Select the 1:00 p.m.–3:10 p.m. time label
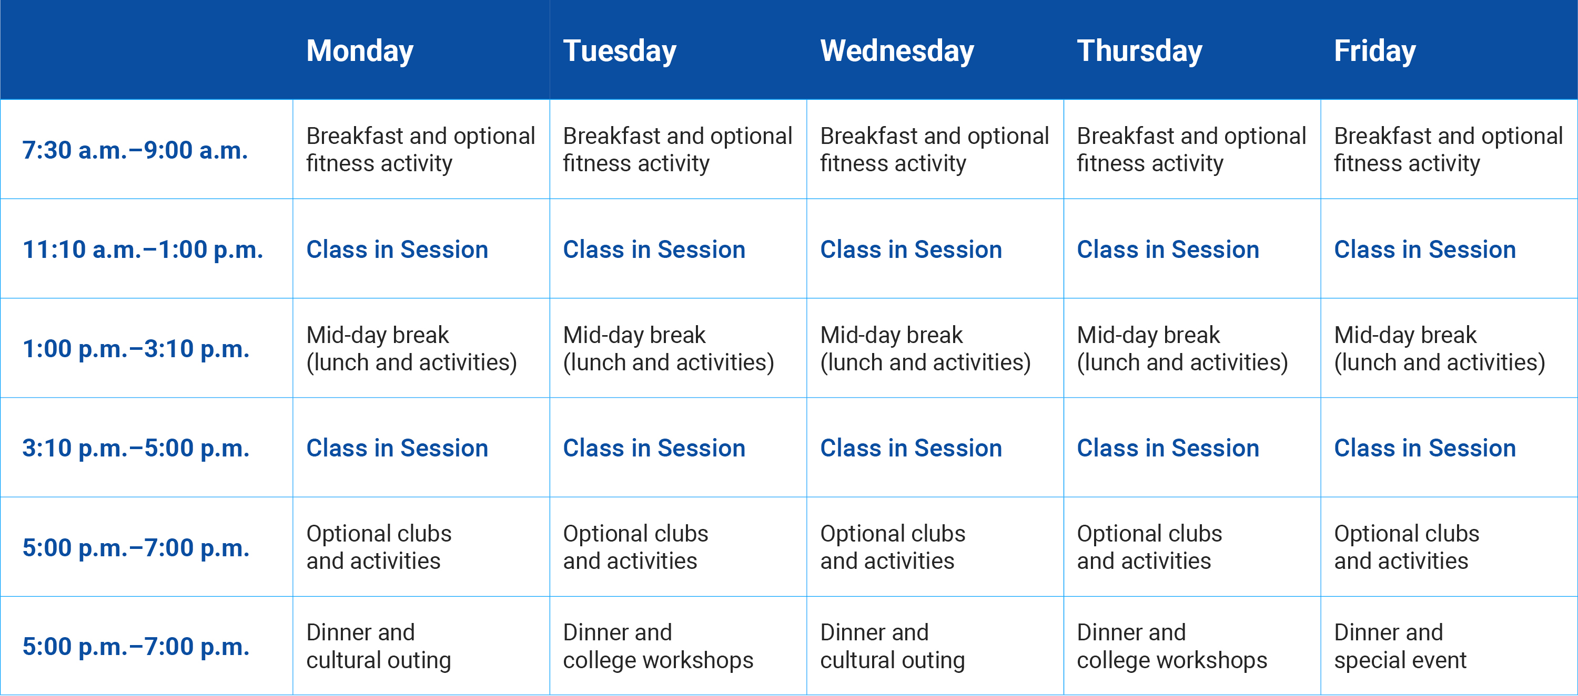Image resolution: width=1578 pixels, height=696 pixels. pos(136,349)
